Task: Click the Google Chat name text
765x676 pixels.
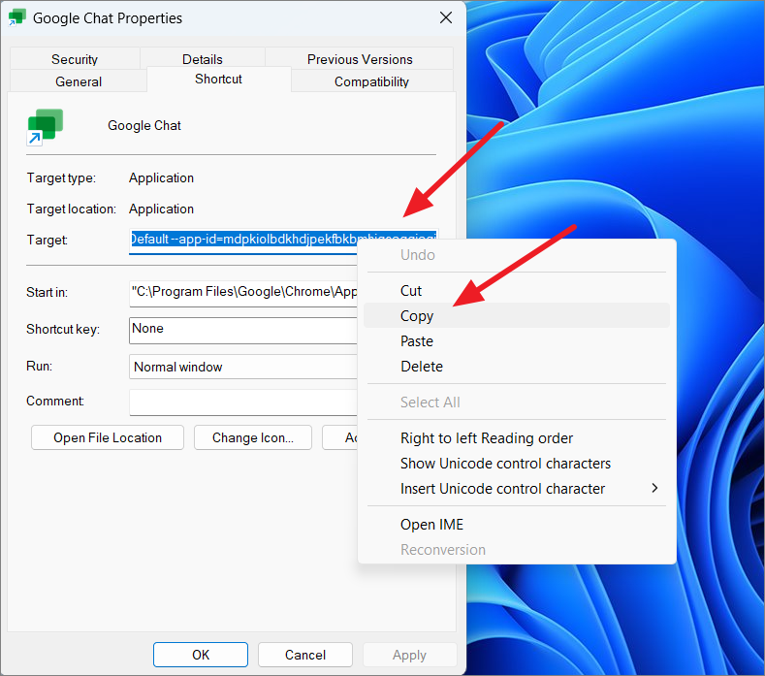Action: click(144, 125)
